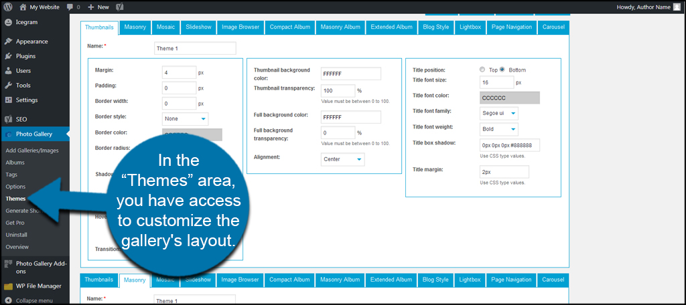
Task: Click the Appearance paintbrush icon
Action: [8, 41]
